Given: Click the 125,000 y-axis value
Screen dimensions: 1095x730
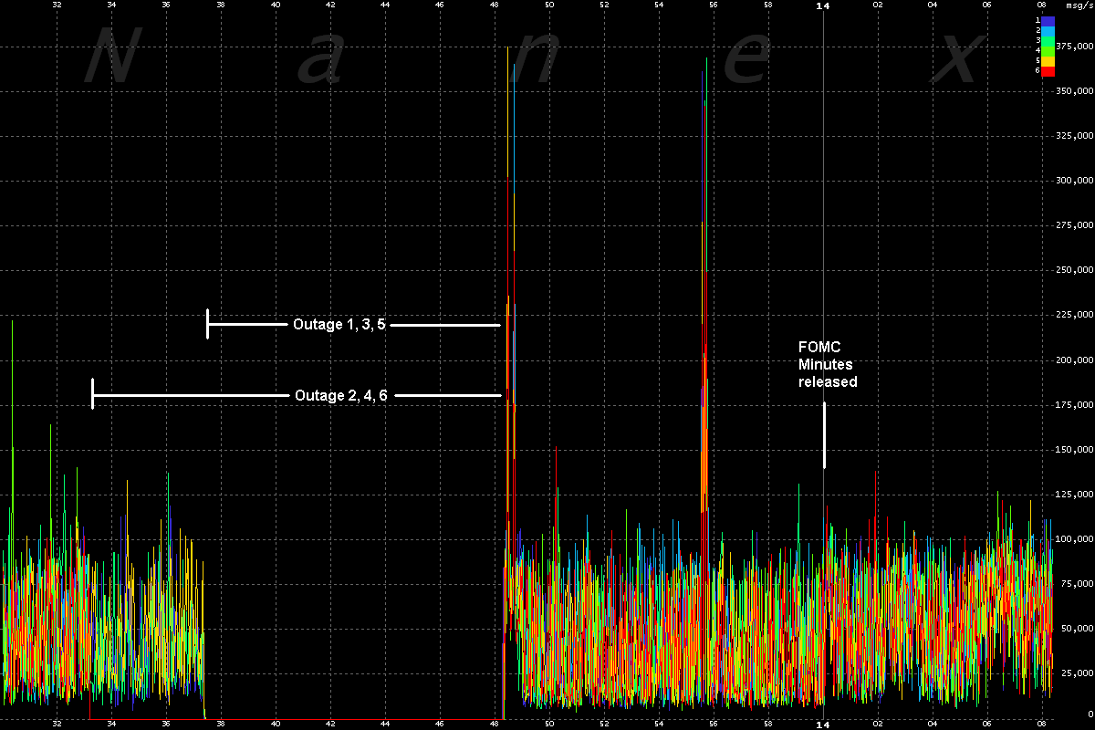Looking at the screenshot, I should (1075, 494).
